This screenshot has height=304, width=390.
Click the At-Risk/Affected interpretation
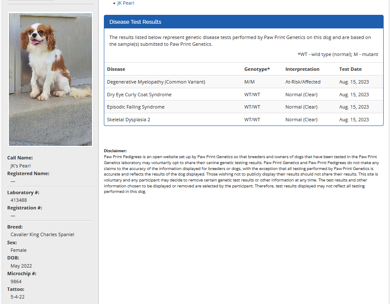[x=303, y=82]
